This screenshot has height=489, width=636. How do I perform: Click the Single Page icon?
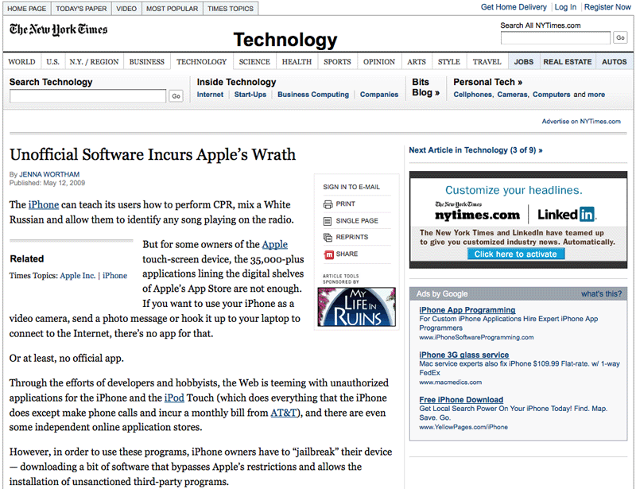[x=328, y=221]
